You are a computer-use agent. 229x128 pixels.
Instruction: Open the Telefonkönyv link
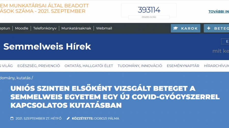(x=45, y=28)
